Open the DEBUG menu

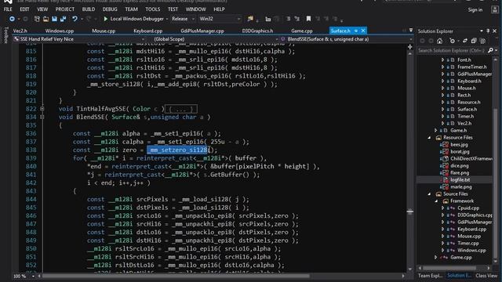click(110, 9)
